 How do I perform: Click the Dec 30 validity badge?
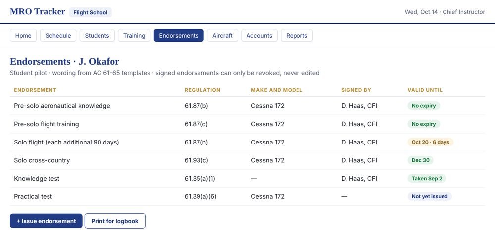click(x=420, y=160)
